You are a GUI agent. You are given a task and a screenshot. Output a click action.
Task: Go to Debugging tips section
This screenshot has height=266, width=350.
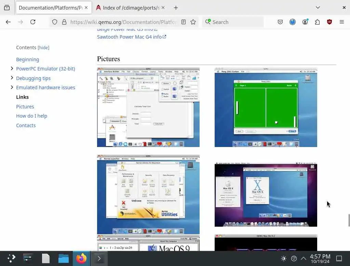coord(33,78)
